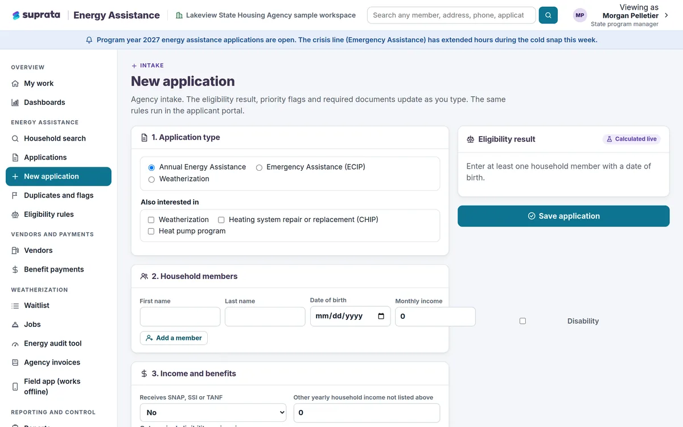The image size is (683, 427).
Task: Click the Applications document icon
Action: (x=15, y=158)
